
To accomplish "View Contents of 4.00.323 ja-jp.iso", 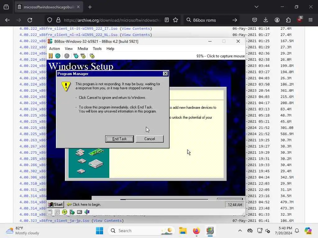I will tap(107, 221).
